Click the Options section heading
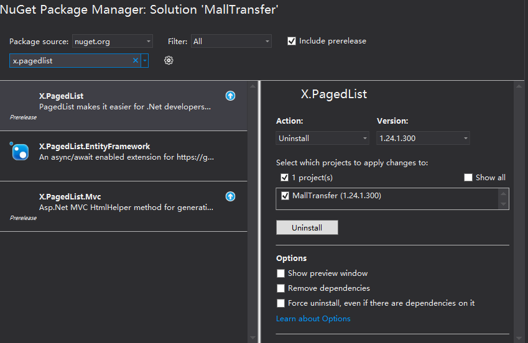 pyautogui.click(x=291, y=258)
